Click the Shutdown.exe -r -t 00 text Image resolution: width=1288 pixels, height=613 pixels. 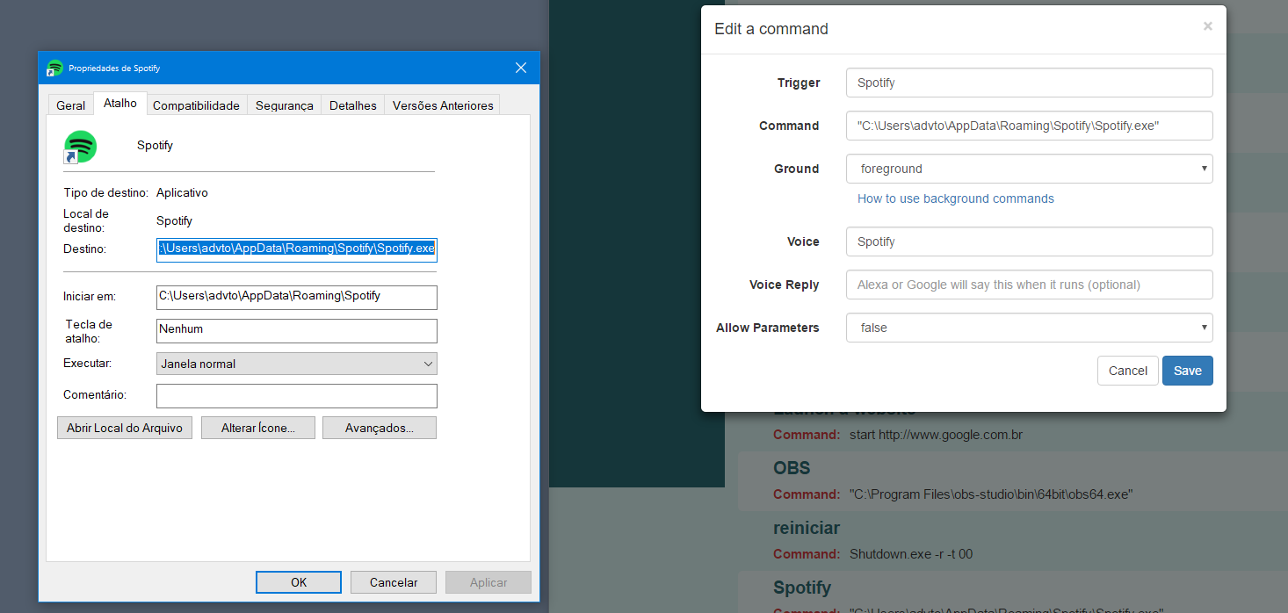(x=911, y=554)
